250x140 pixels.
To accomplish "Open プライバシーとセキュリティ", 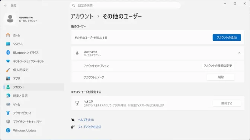I will 34,121.
